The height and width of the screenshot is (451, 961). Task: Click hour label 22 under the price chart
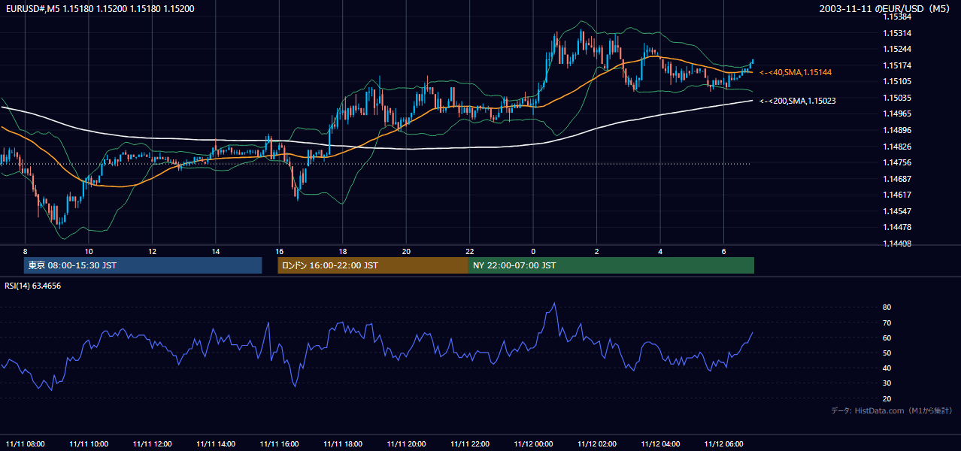tap(470, 251)
